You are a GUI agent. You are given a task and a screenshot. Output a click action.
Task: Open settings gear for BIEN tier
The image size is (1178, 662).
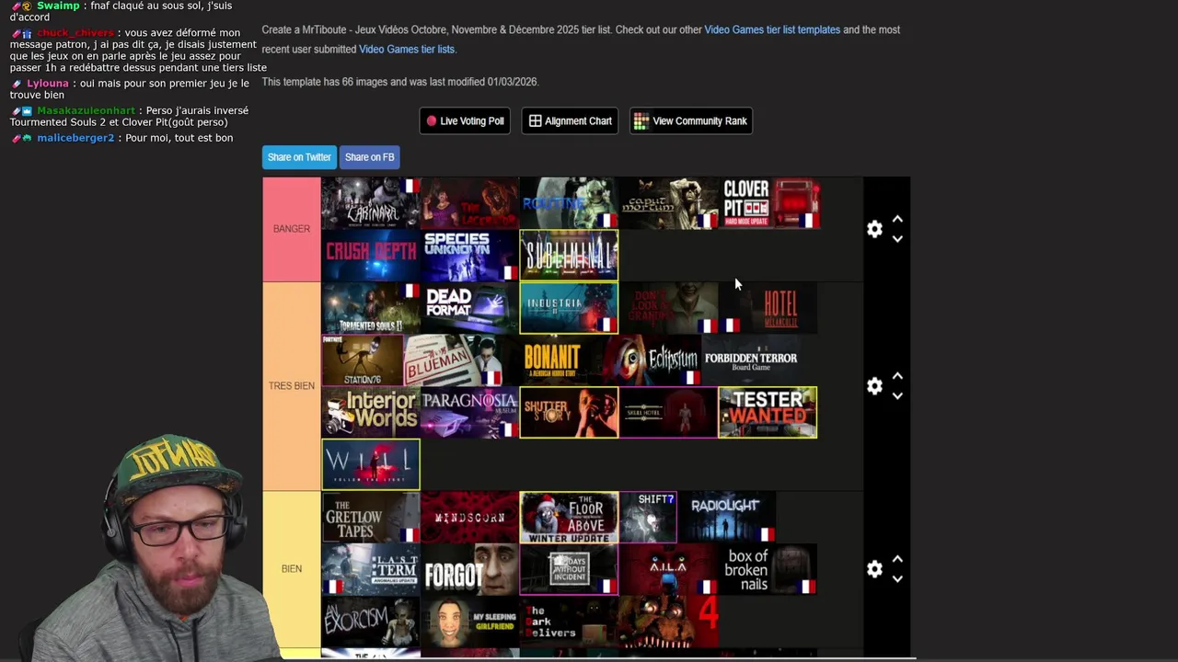coord(874,569)
